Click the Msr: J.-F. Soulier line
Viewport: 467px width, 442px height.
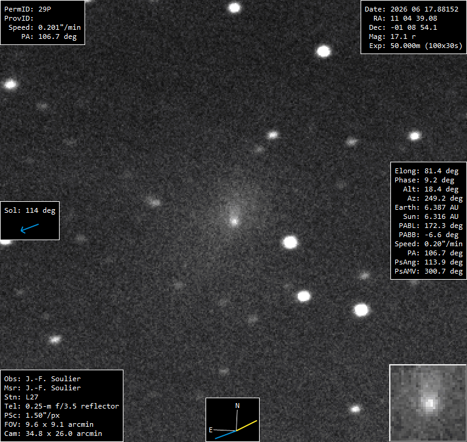(43, 388)
